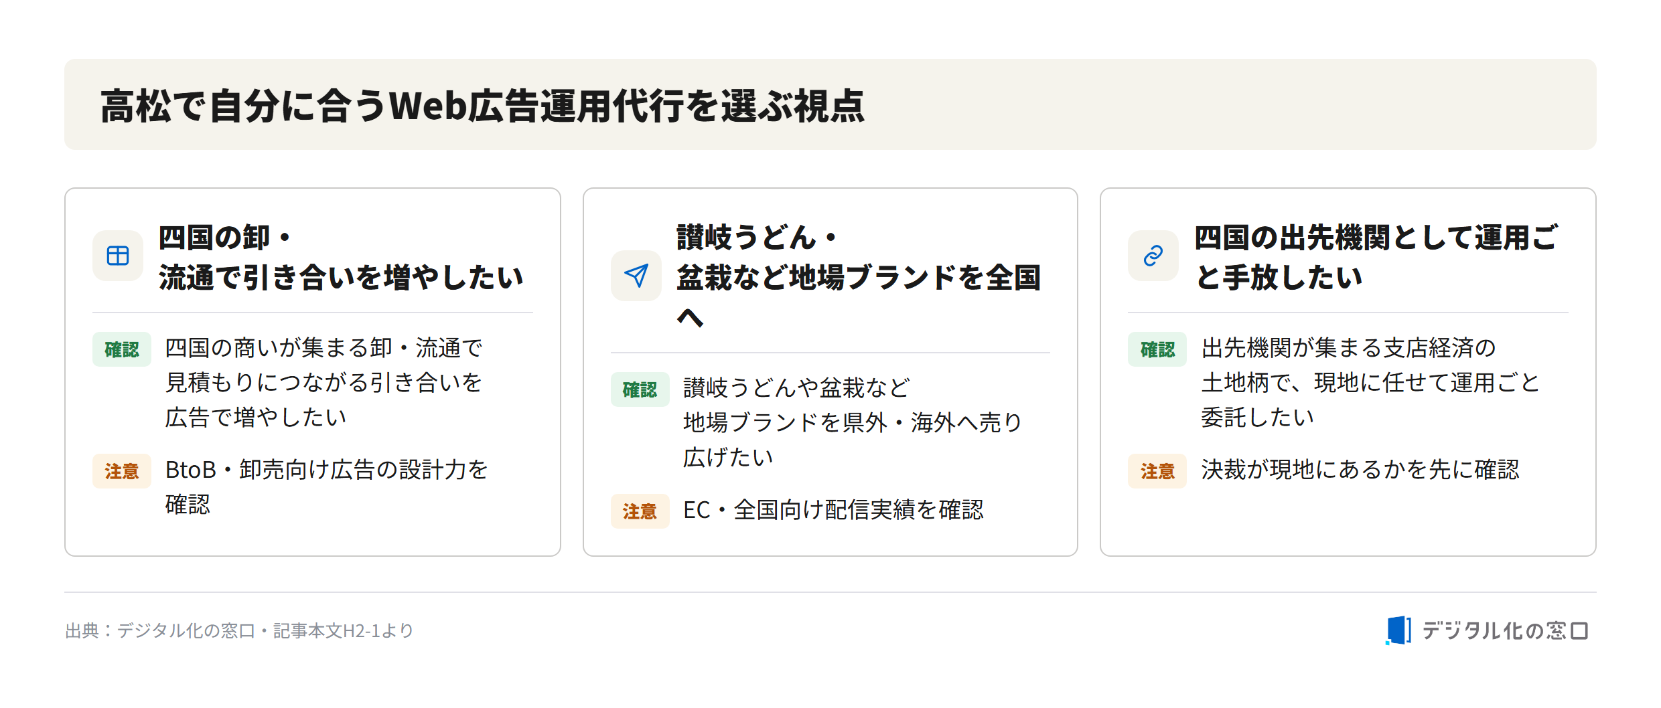Click text EC・全国向け配信実績を確認
This screenshot has width=1661, height=708.
point(833,510)
